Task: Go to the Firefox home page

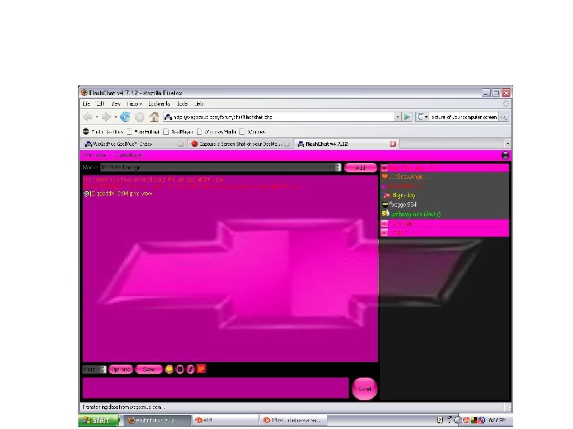Action: [x=154, y=117]
